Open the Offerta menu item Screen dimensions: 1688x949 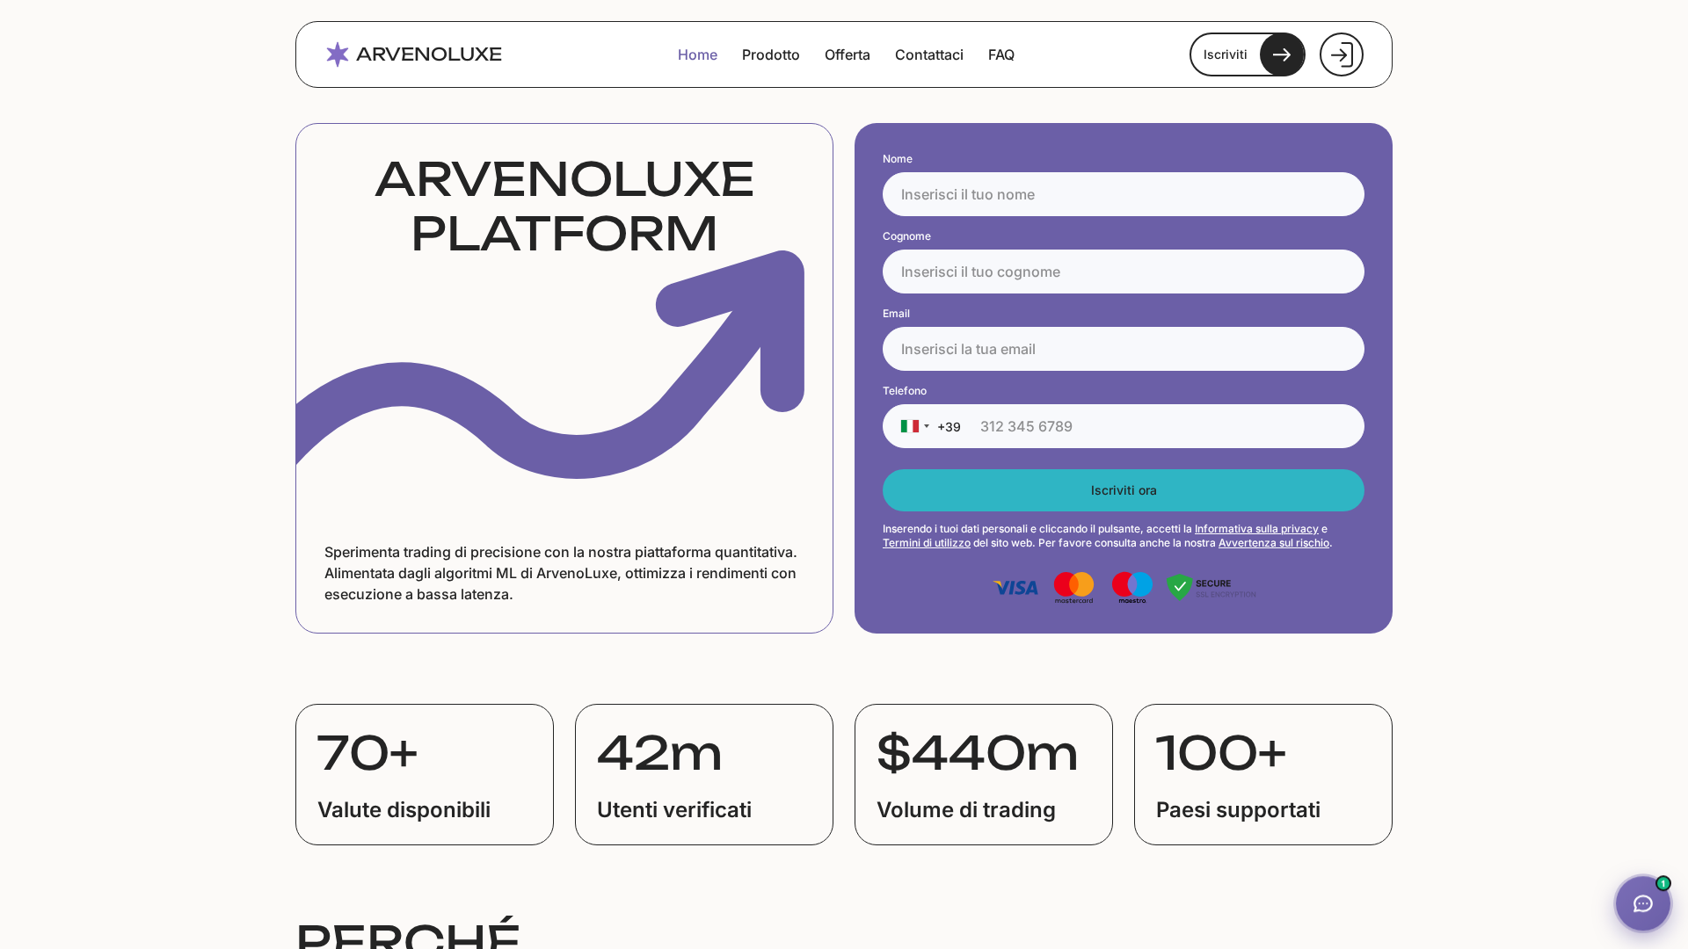click(848, 54)
